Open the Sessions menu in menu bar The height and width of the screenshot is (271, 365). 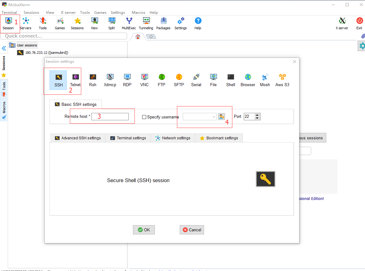pos(31,13)
